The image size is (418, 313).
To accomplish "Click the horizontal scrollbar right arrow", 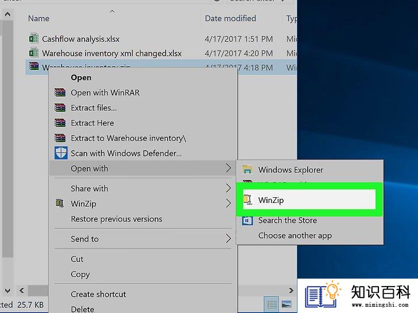I will coord(291,291).
